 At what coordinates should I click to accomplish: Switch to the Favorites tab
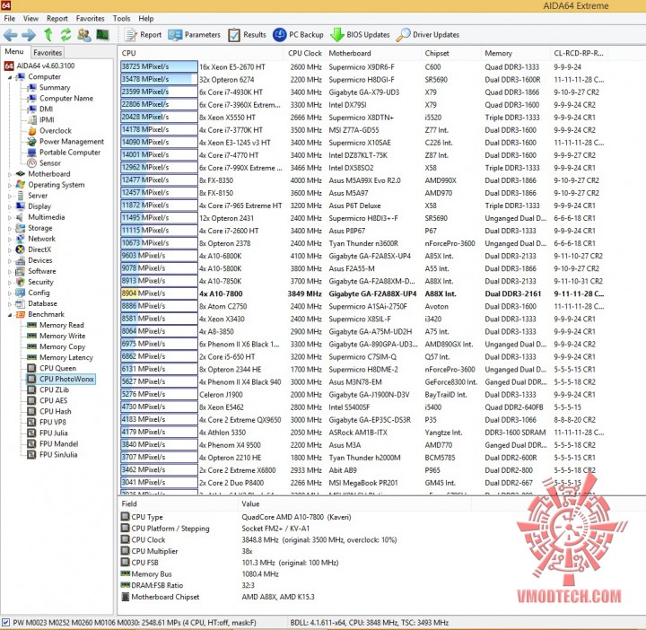coord(48,52)
